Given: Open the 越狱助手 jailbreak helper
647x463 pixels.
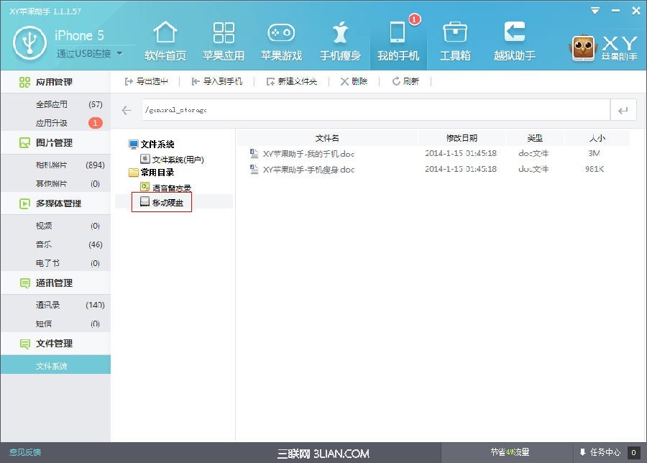Looking at the screenshot, I should [514, 41].
